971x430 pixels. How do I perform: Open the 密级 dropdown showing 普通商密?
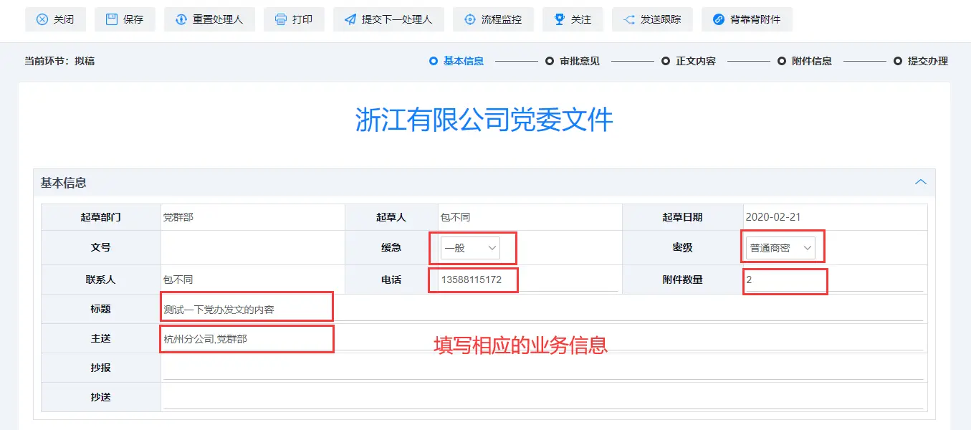(x=780, y=248)
